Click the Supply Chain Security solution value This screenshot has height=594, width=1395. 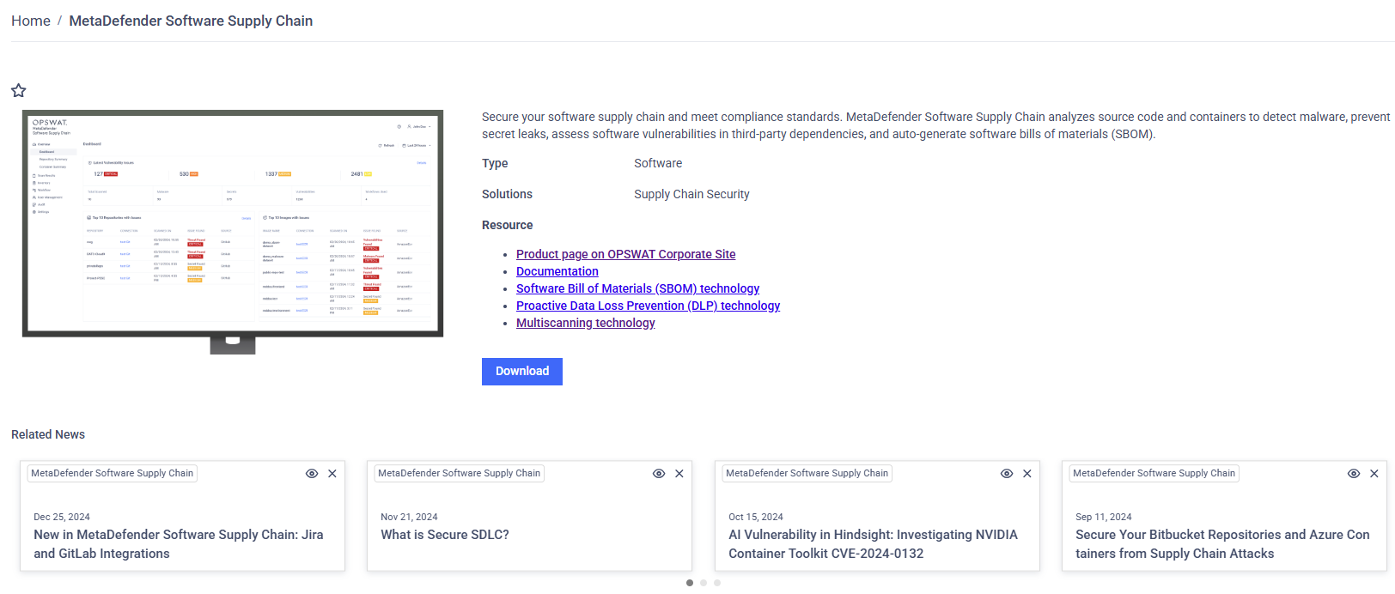[691, 194]
